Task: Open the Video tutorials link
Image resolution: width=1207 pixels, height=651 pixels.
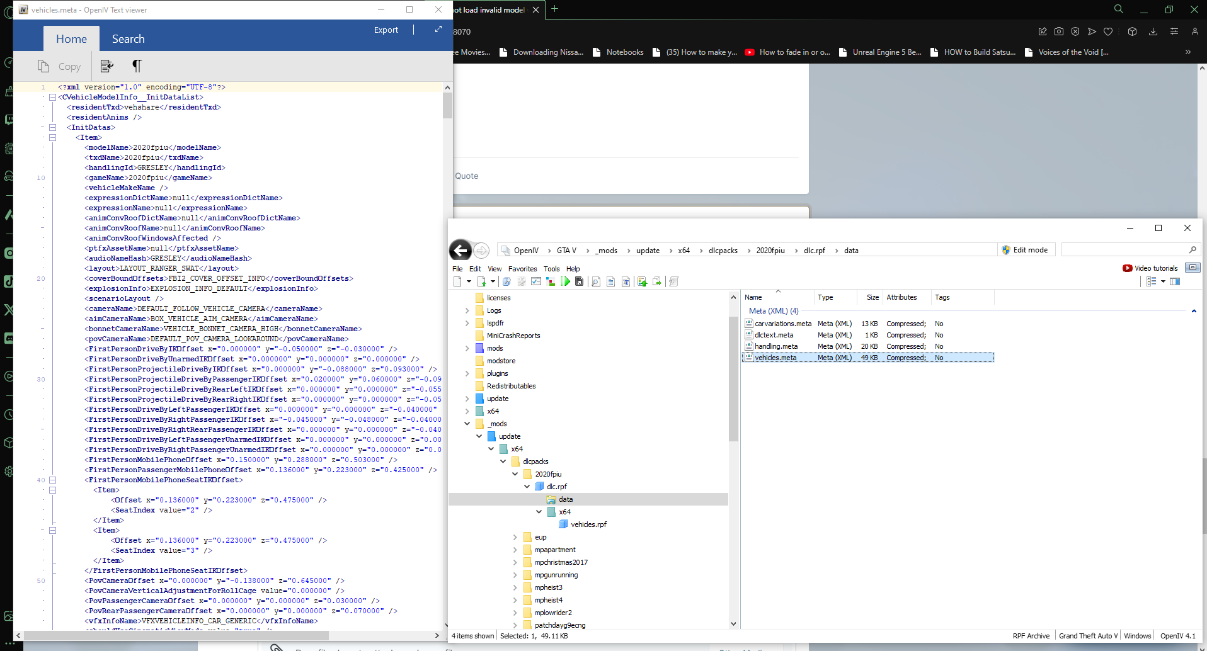Action: (1150, 268)
